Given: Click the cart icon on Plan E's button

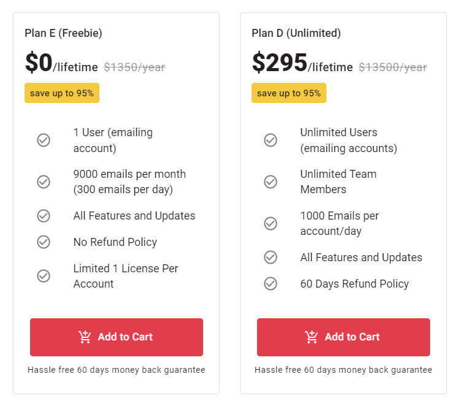Looking at the screenshot, I should tap(85, 337).
